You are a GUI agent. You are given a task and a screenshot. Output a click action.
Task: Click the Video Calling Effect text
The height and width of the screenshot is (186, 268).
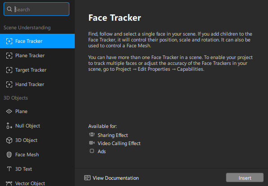point(119,143)
